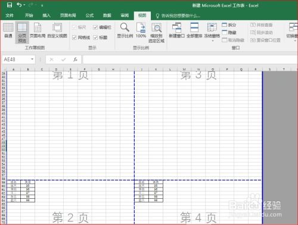Select the 视图 (View) tab
The width and height of the screenshot is (298, 225).
pos(142,15)
